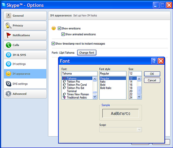Select IM settings in the sidebar
This screenshot has width=173, height=148.
(x=25, y=64)
